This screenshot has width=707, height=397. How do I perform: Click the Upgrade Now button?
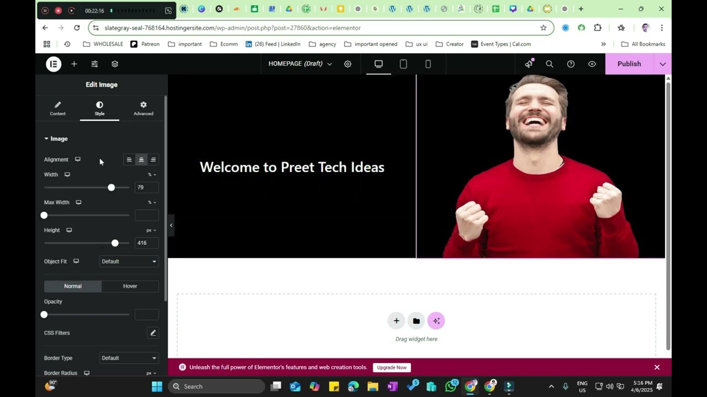392,368
